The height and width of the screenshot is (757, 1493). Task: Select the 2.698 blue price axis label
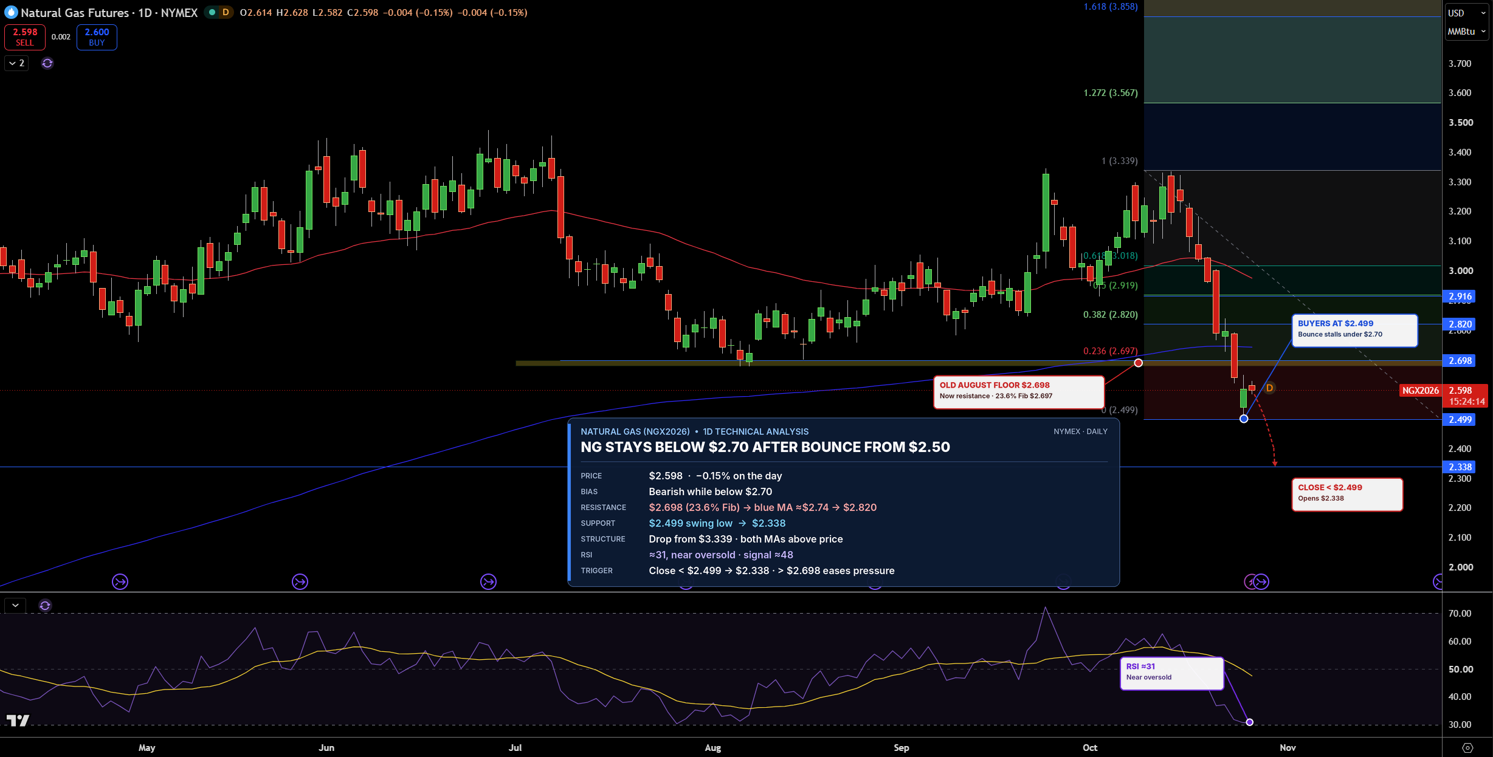coord(1459,360)
